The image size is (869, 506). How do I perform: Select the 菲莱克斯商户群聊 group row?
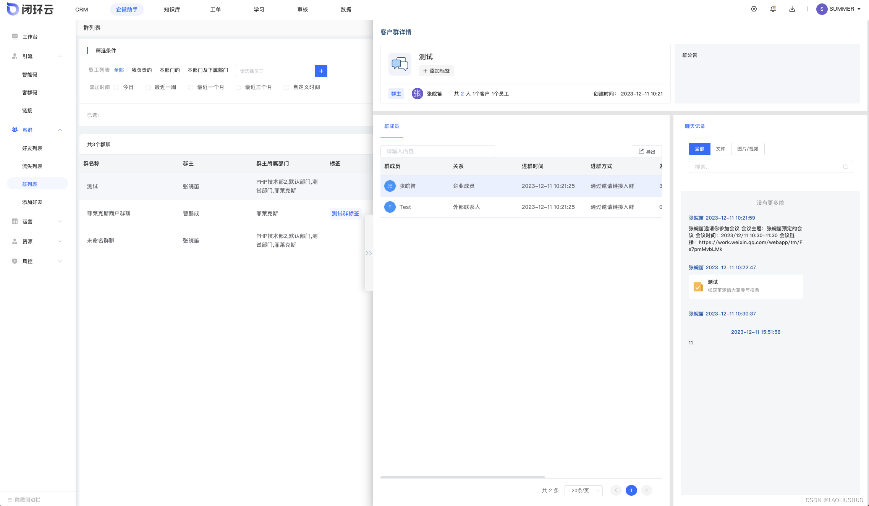[226, 213]
